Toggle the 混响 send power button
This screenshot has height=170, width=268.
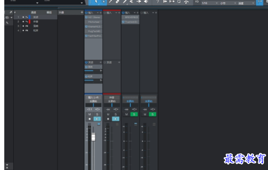point(86,67)
